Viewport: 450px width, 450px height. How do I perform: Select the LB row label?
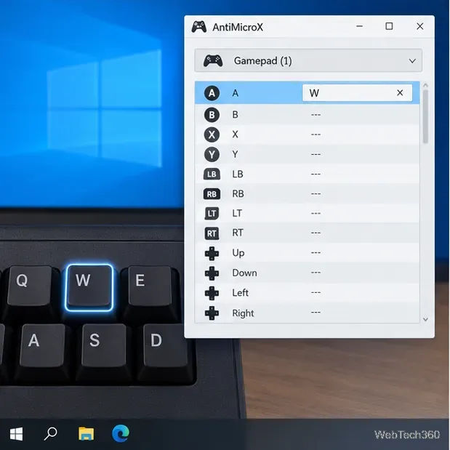(238, 174)
